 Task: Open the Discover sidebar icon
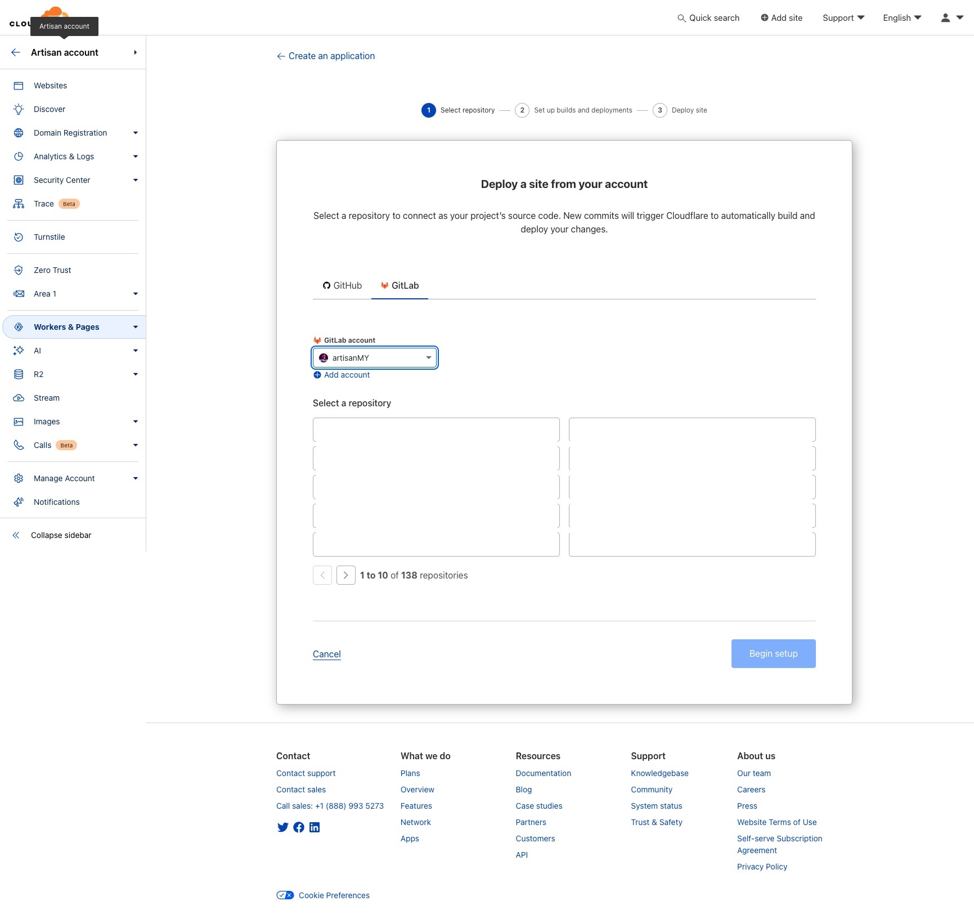19,109
